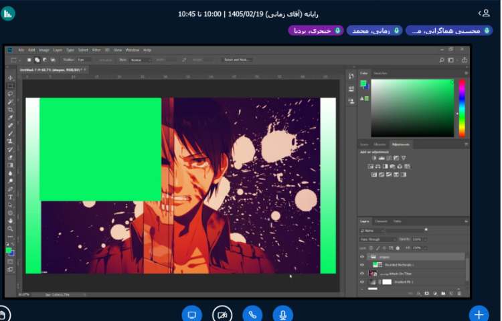Screen dimensions: 502x321
Task: Select the Crop tool
Action: tap(11, 110)
